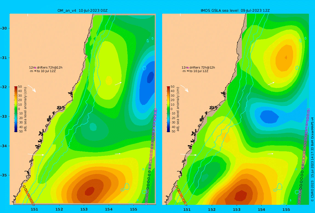Click longitude 155 under the left map
315x213 pixels.
[x=133, y=209]
